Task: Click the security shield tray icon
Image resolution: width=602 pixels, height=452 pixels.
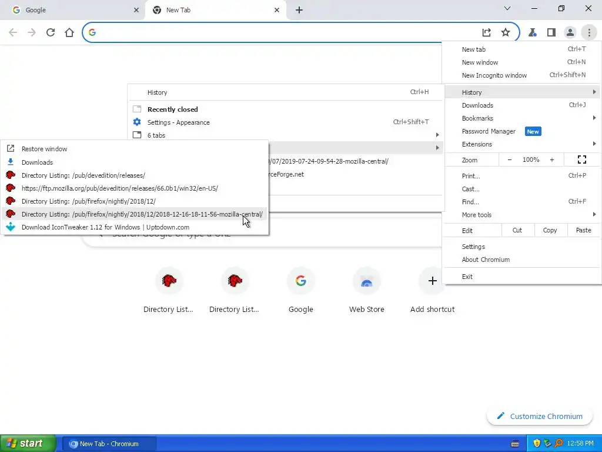Action: 537,444
